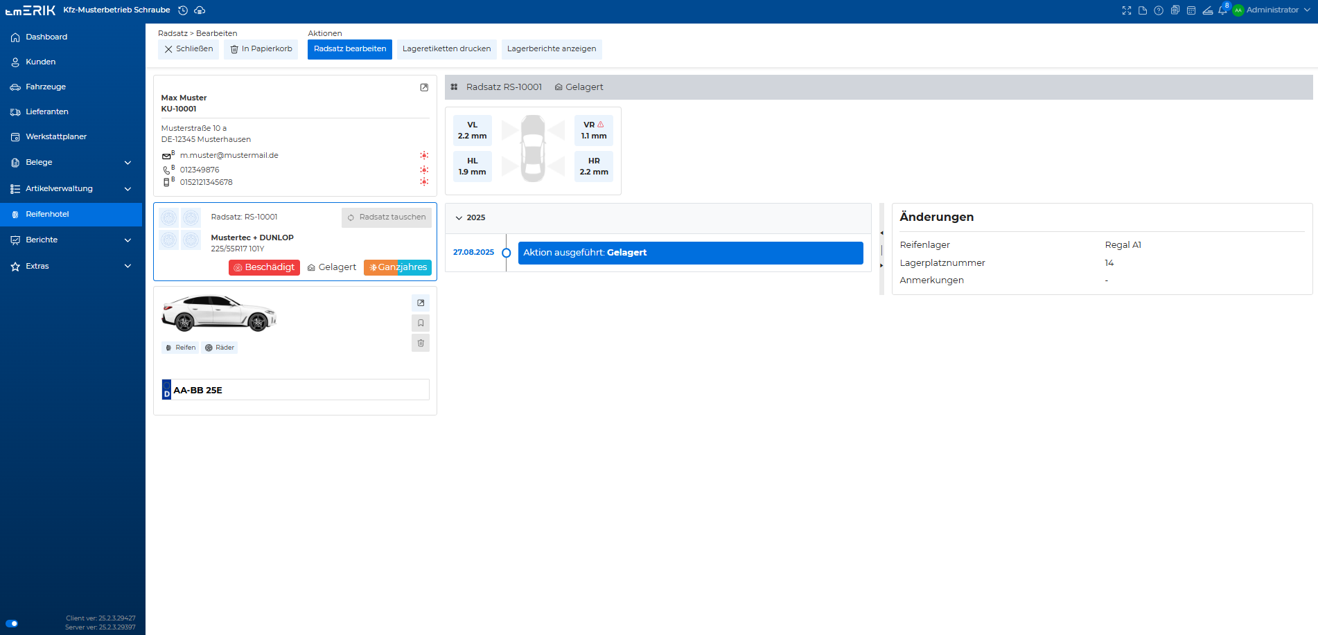Click the white car image
This screenshot has width=1318, height=635.
[218, 313]
